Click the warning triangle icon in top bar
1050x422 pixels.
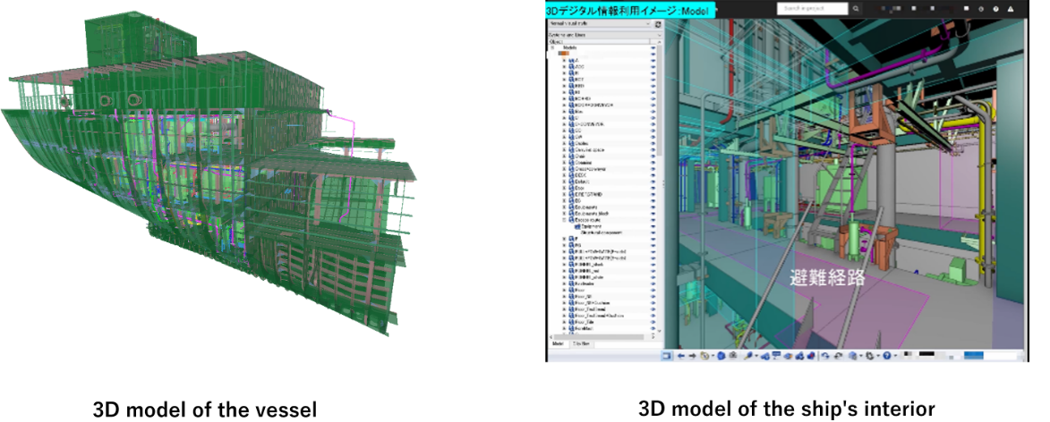[x=1009, y=8]
